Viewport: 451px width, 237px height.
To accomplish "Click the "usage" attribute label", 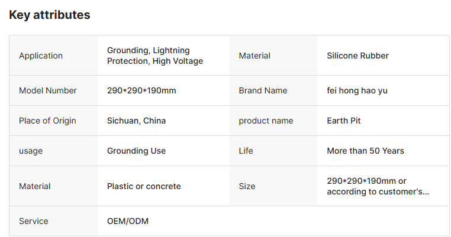I will point(31,151).
